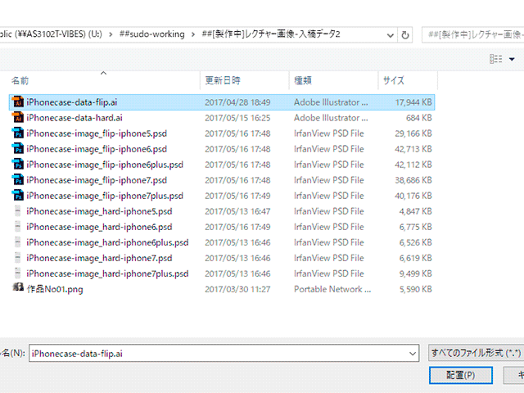Click Photoshop icon for iPhonecase-image_flip-iphone7plus.psd
The width and height of the screenshot is (524, 393).
pyautogui.click(x=18, y=196)
